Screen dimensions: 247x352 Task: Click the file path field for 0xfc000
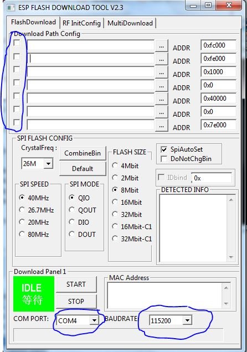(90, 45)
